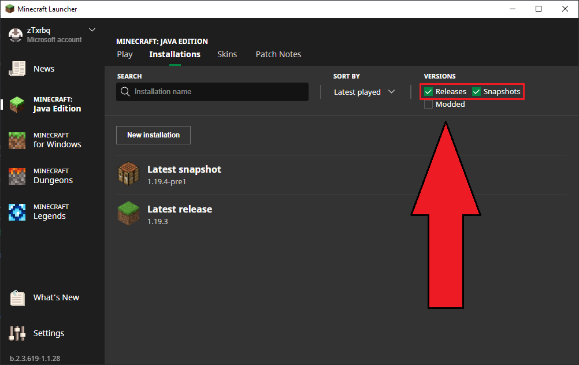The height and width of the screenshot is (365, 579).
Task: Close the Minecraft Launcher window
Action: point(565,9)
